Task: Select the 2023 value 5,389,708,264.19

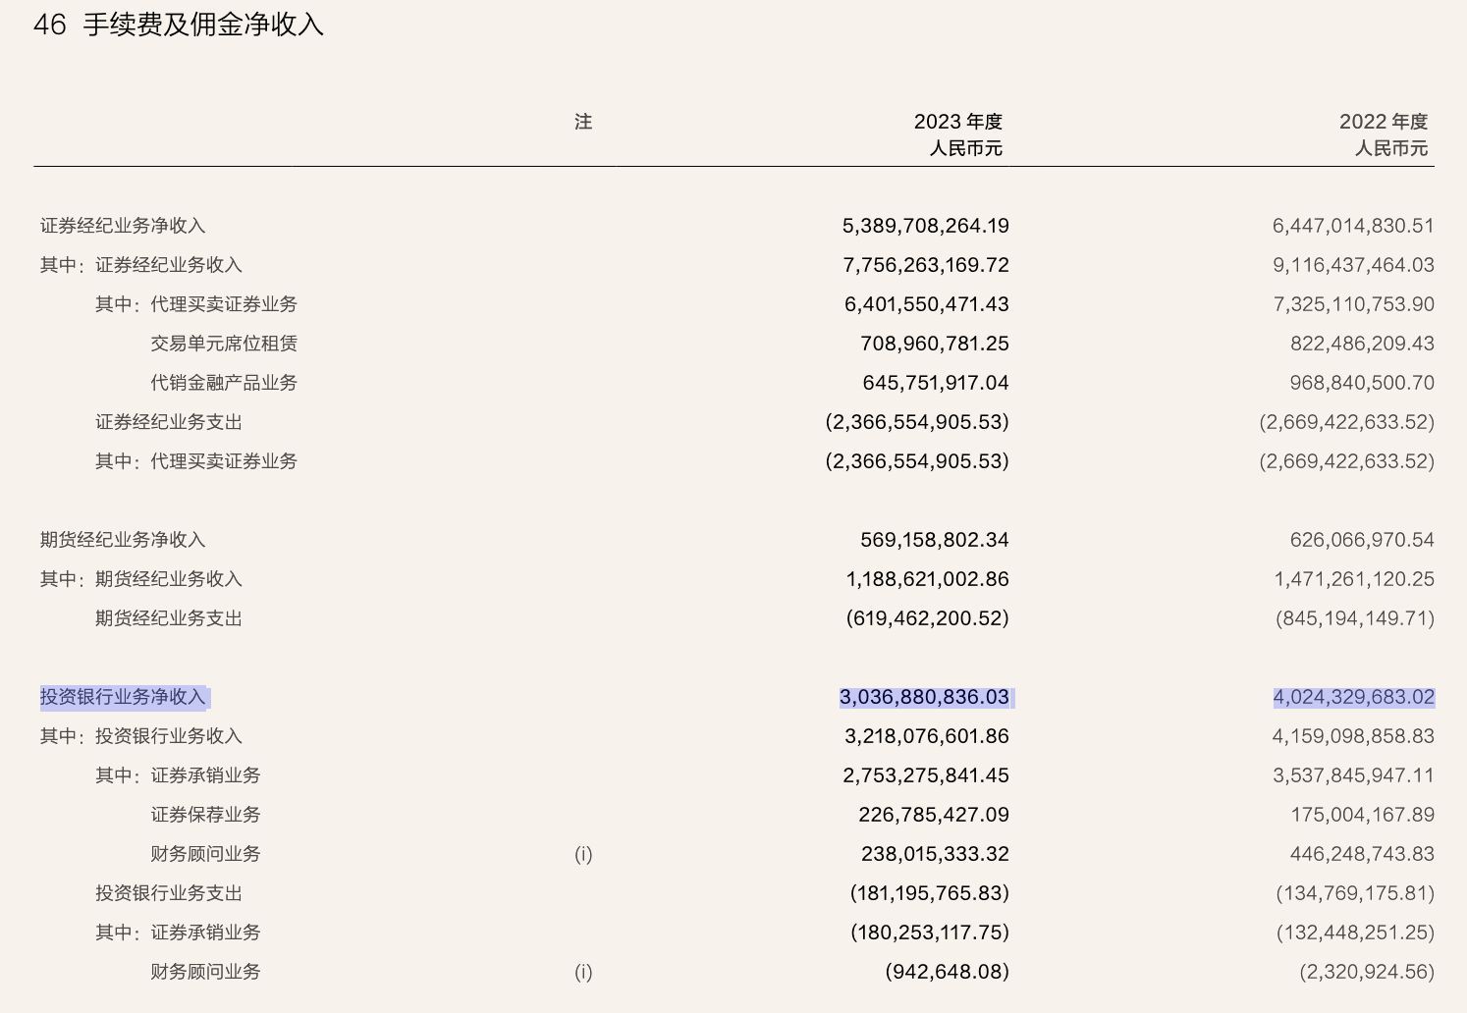Action: (925, 226)
